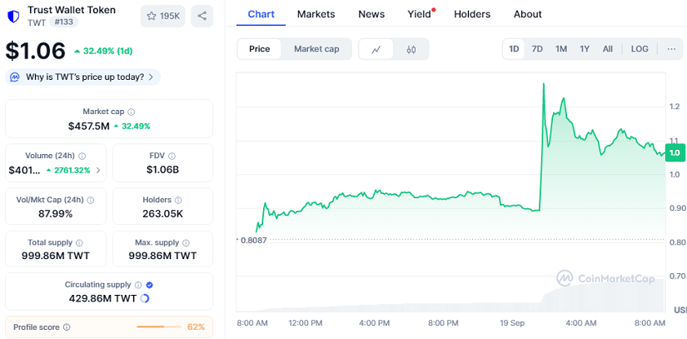Open the About tab
The width and height of the screenshot is (687, 339).
(x=527, y=14)
